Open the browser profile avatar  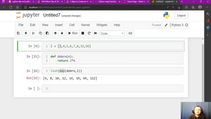[x=200, y=7]
